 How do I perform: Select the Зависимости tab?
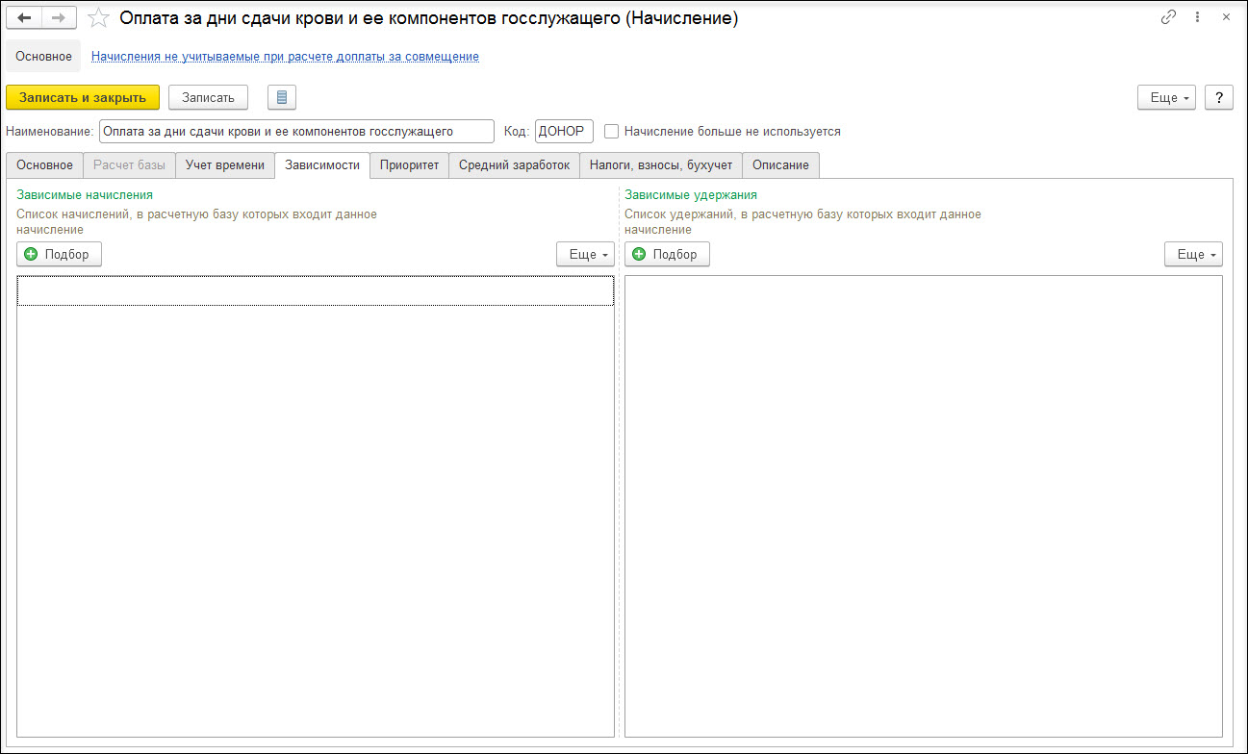click(x=322, y=165)
